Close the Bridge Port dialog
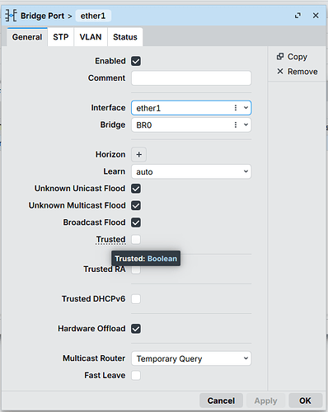 [316, 16]
